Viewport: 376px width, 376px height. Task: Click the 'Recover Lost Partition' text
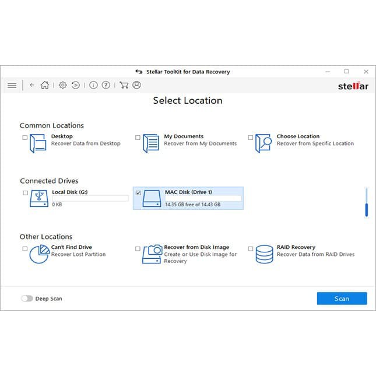tap(79, 254)
